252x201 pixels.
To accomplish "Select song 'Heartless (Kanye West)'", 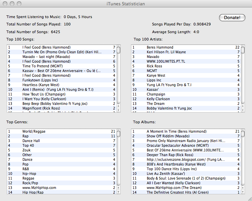I will point(62,85).
